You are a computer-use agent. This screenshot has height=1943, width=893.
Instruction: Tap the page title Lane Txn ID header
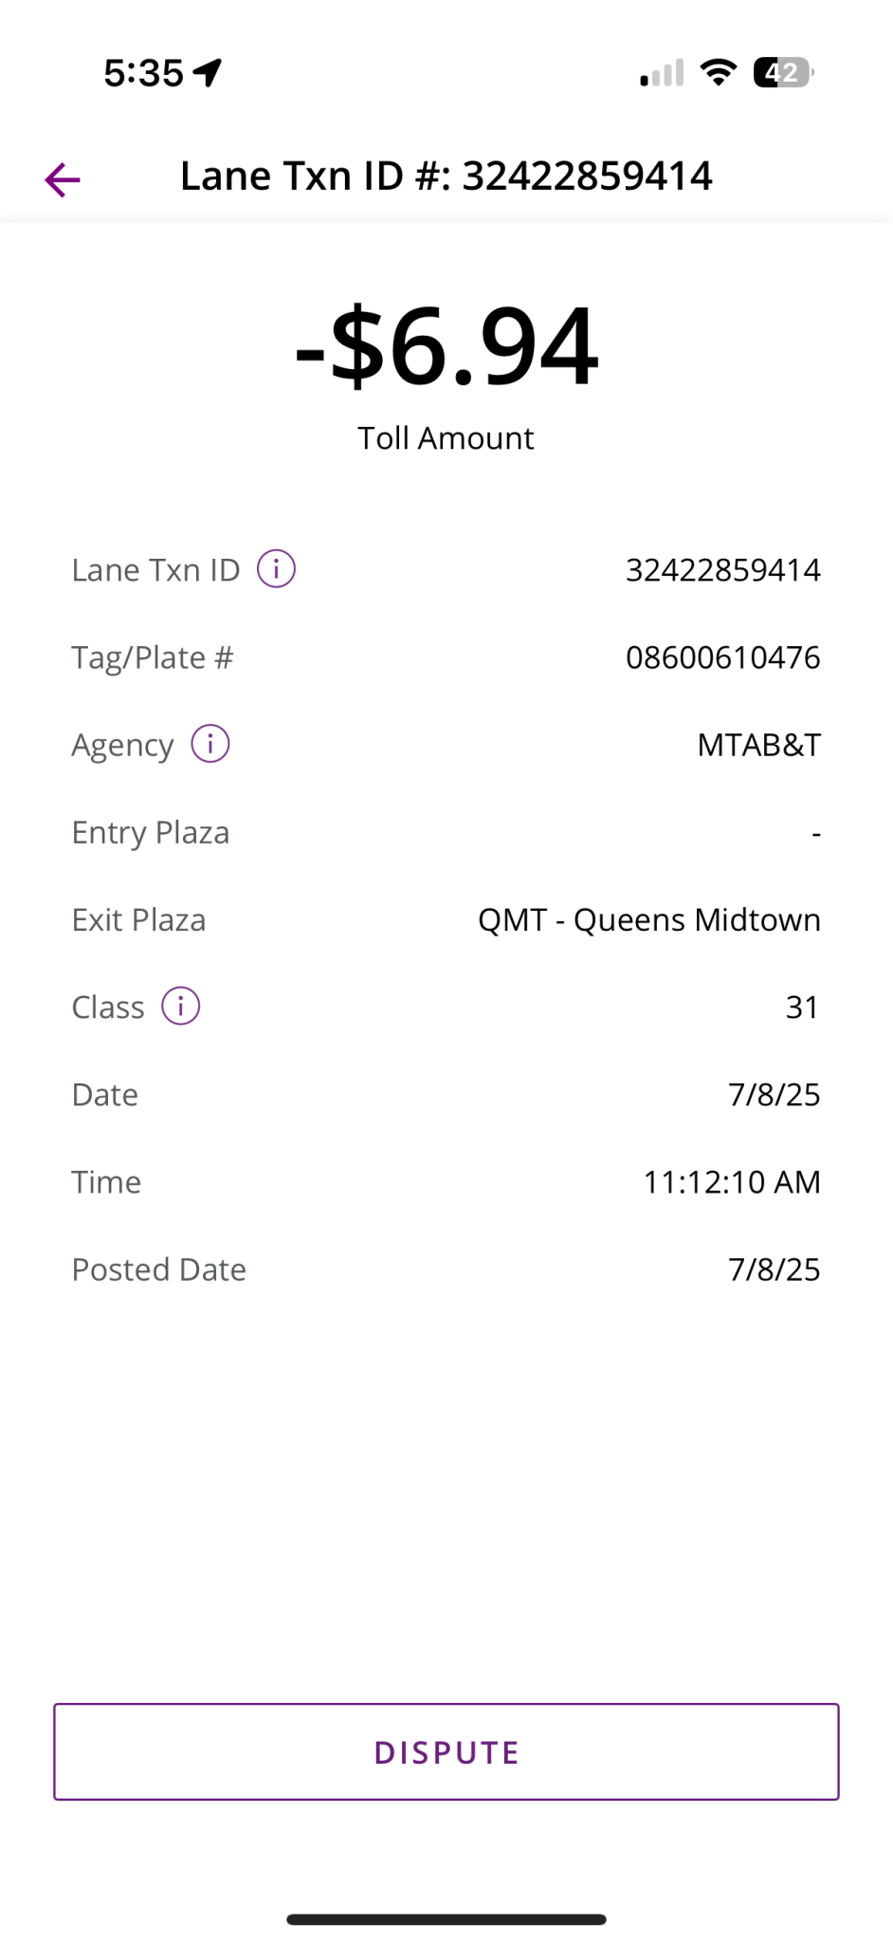coord(446,176)
